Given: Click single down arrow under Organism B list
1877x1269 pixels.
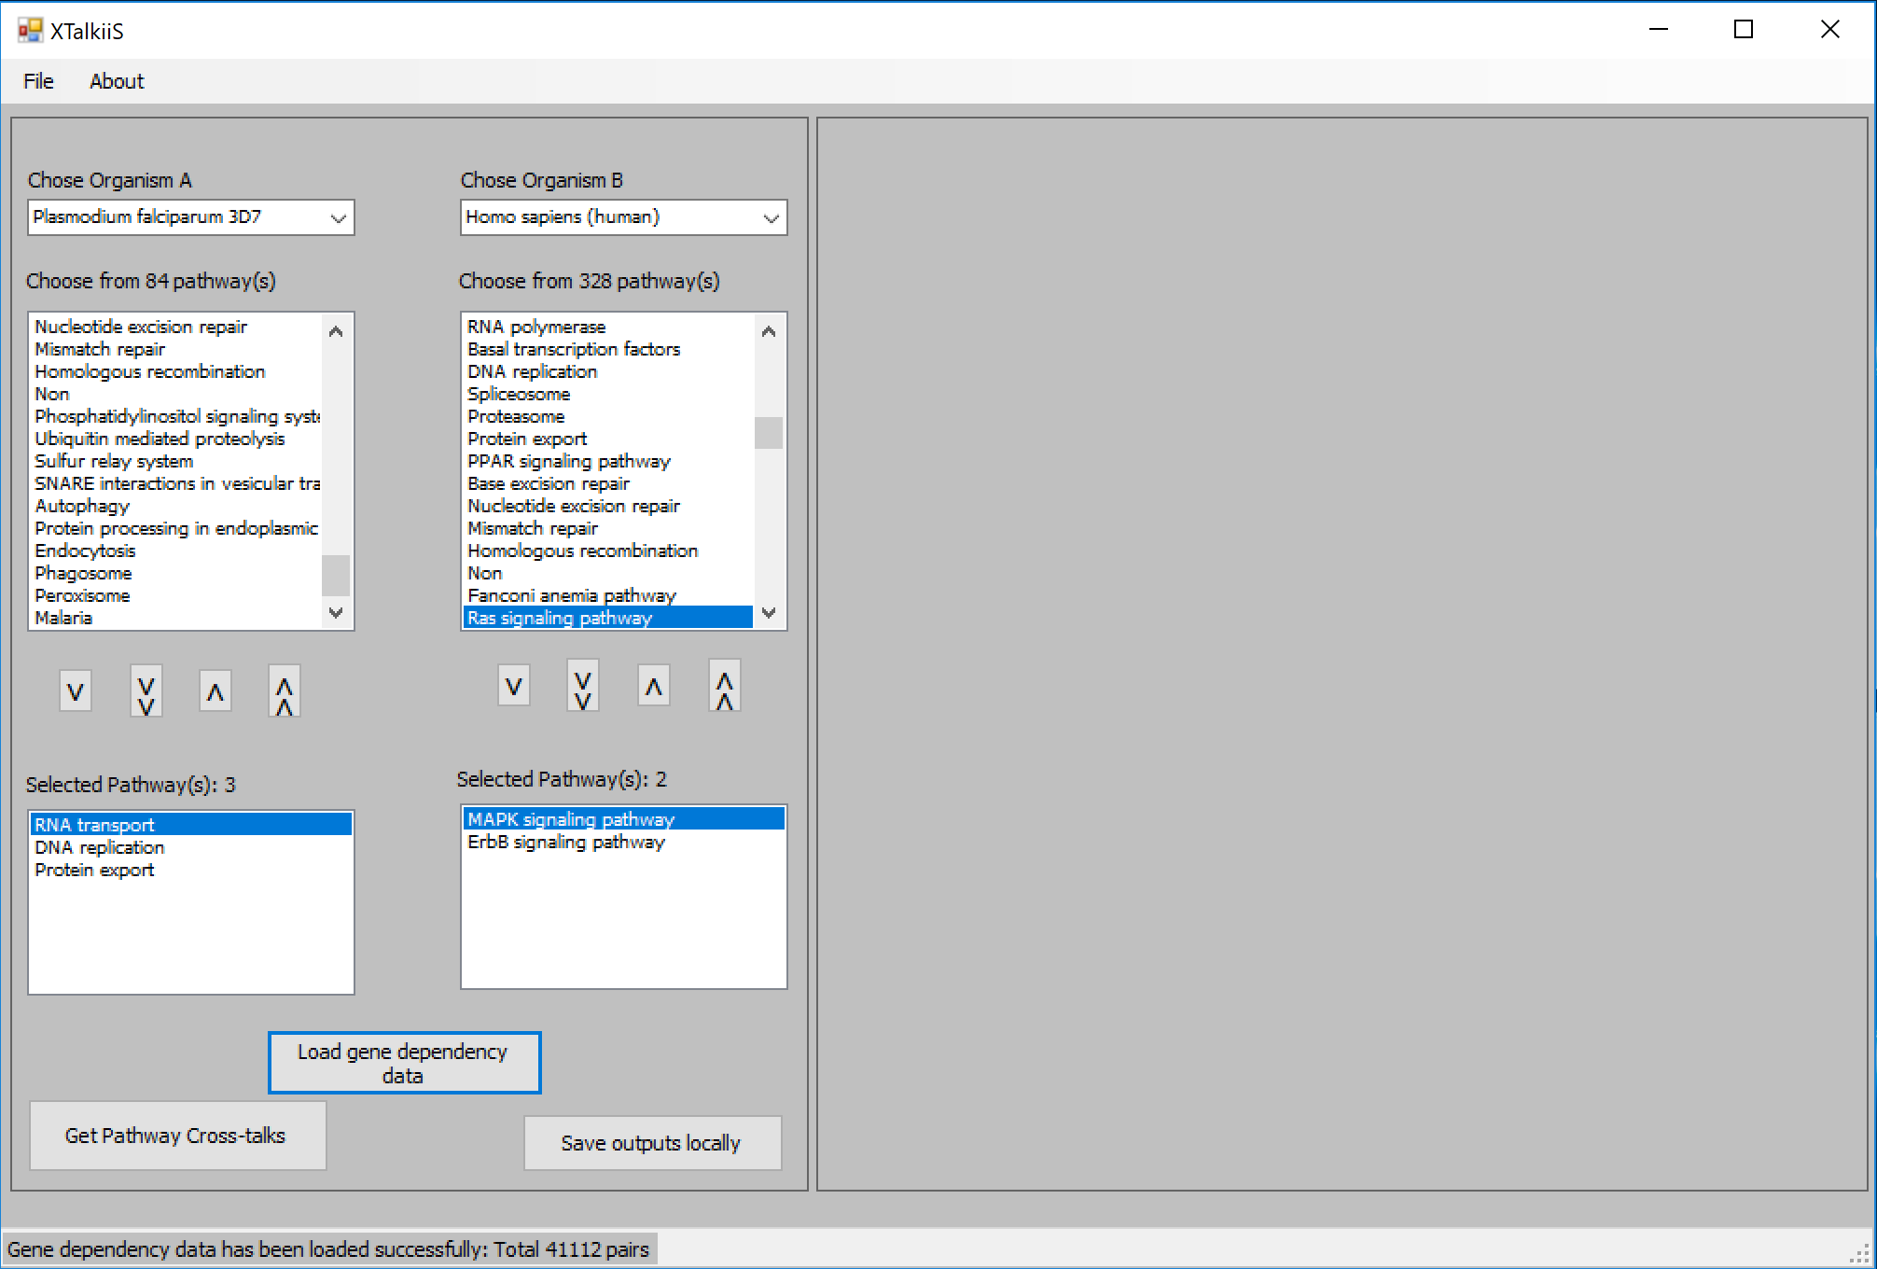Looking at the screenshot, I should pos(514,686).
